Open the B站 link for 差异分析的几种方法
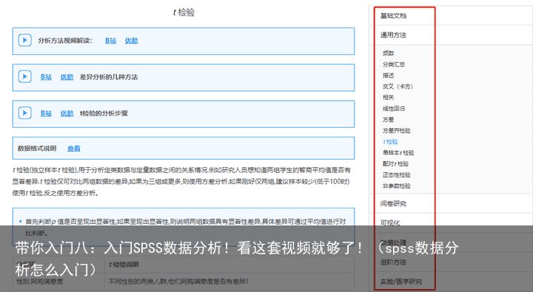The image size is (533, 292). [46, 77]
